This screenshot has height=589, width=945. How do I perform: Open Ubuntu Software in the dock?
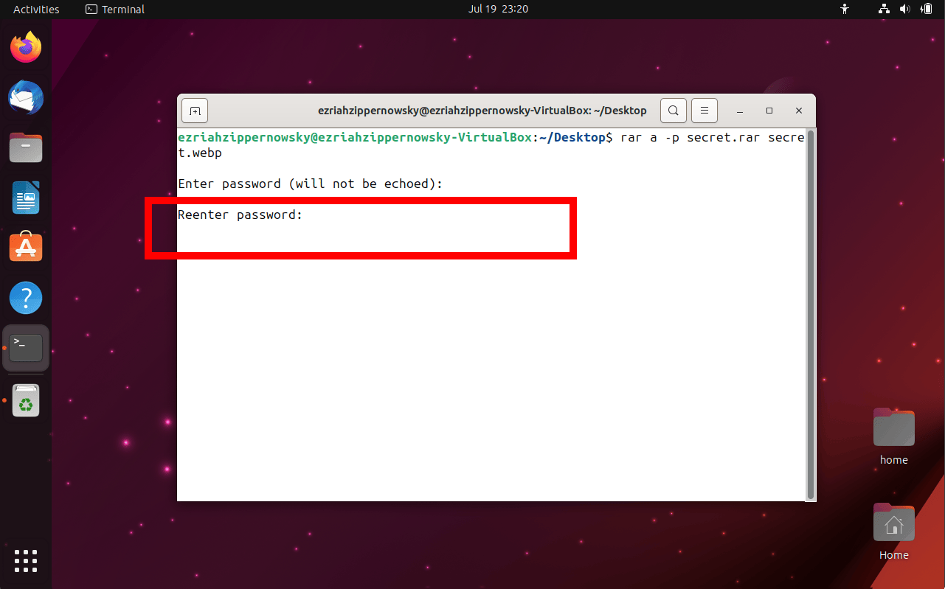[26, 247]
